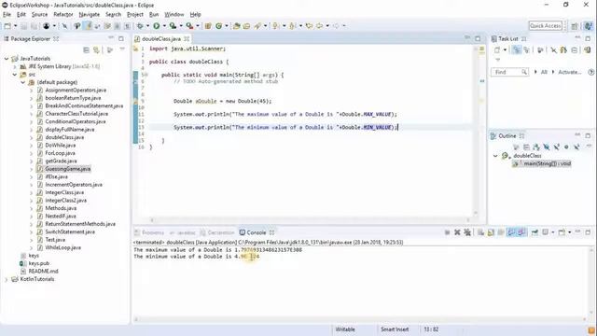
Task: Close the doubleClass.java editor tab
Action: [187, 39]
